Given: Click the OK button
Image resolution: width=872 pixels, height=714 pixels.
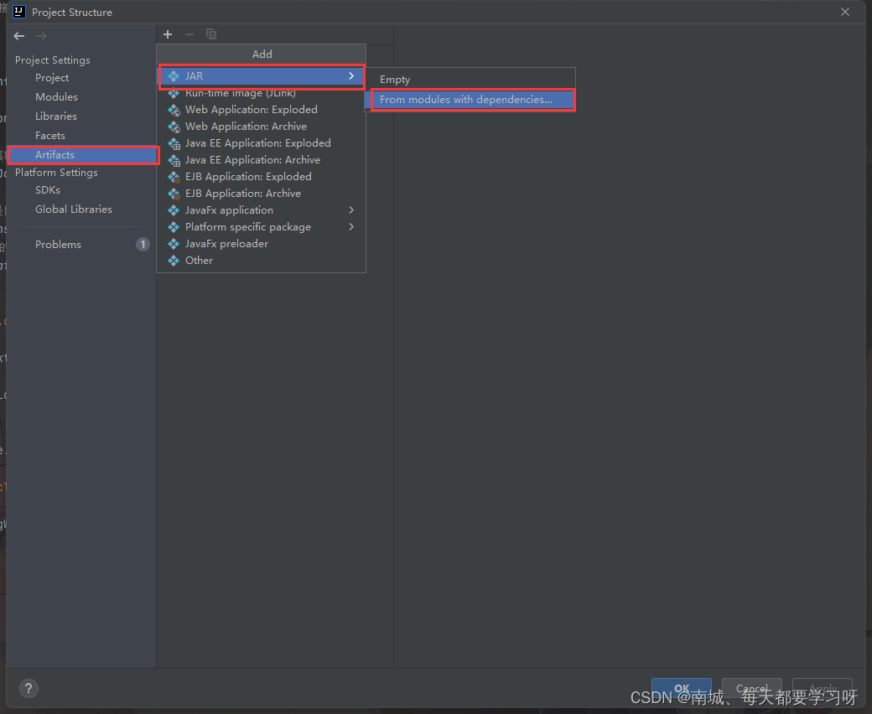Looking at the screenshot, I should [681, 686].
